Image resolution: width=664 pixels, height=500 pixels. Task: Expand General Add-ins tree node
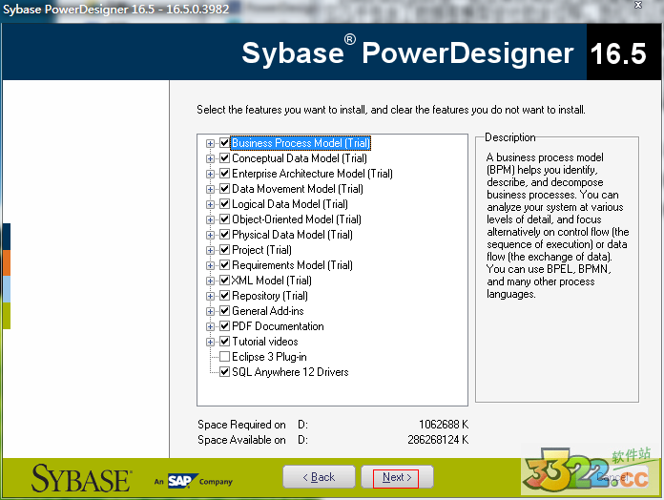click(x=210, y=311)
